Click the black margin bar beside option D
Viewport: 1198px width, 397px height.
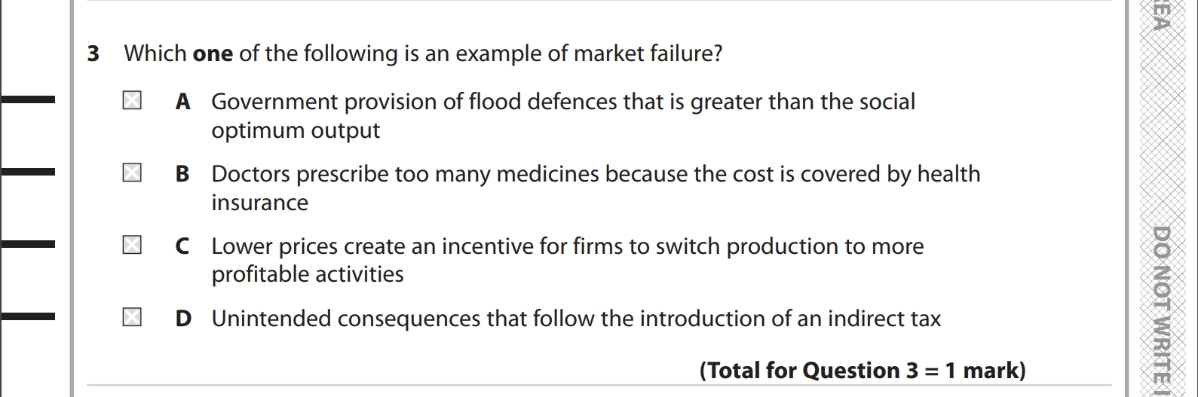(x=28, y=316)
